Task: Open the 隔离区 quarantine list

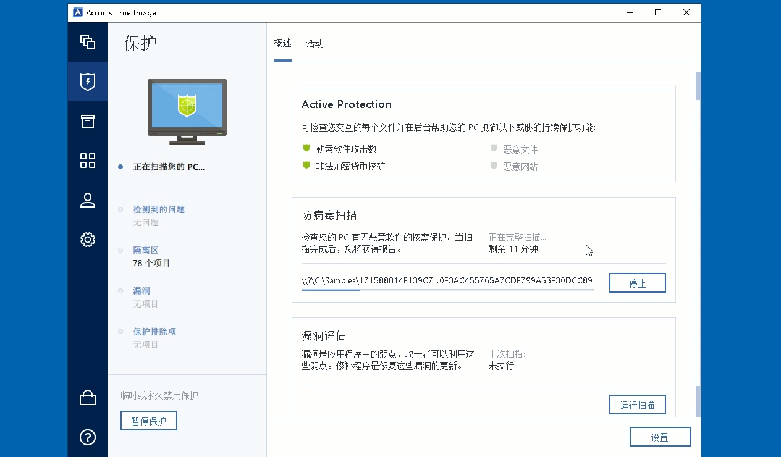Action: tap(146, 250)
